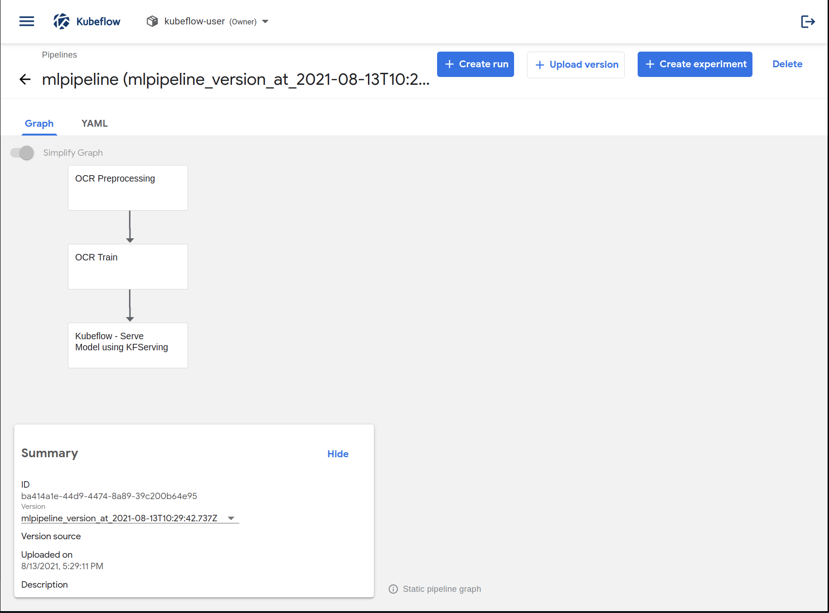Click the Description label

point(45,584)
